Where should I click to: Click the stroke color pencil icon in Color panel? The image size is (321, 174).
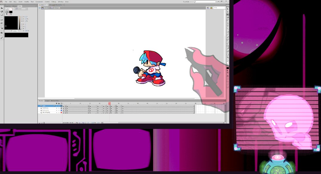(7, 9)
